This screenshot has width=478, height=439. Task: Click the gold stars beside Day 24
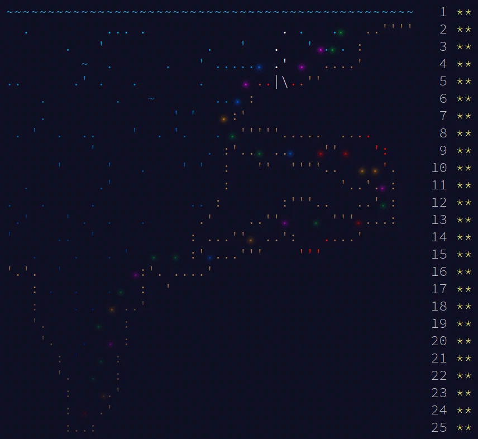(464, 410)
